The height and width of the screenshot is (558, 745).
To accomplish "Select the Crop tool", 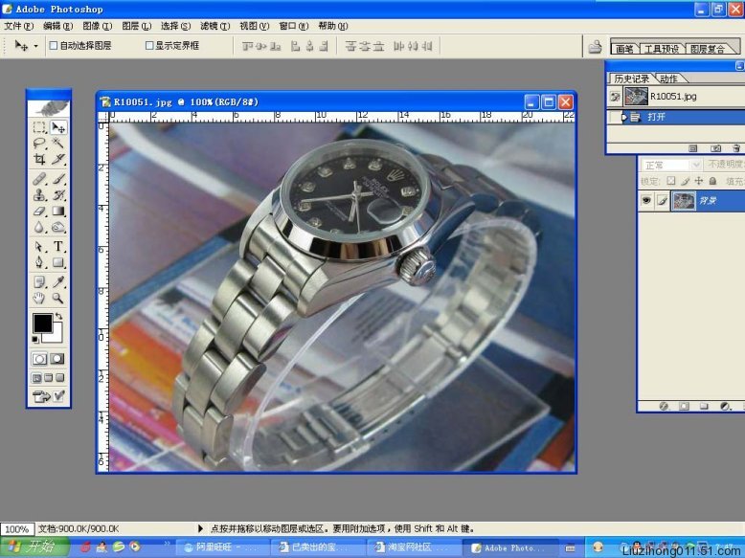I will click(39, 159).
